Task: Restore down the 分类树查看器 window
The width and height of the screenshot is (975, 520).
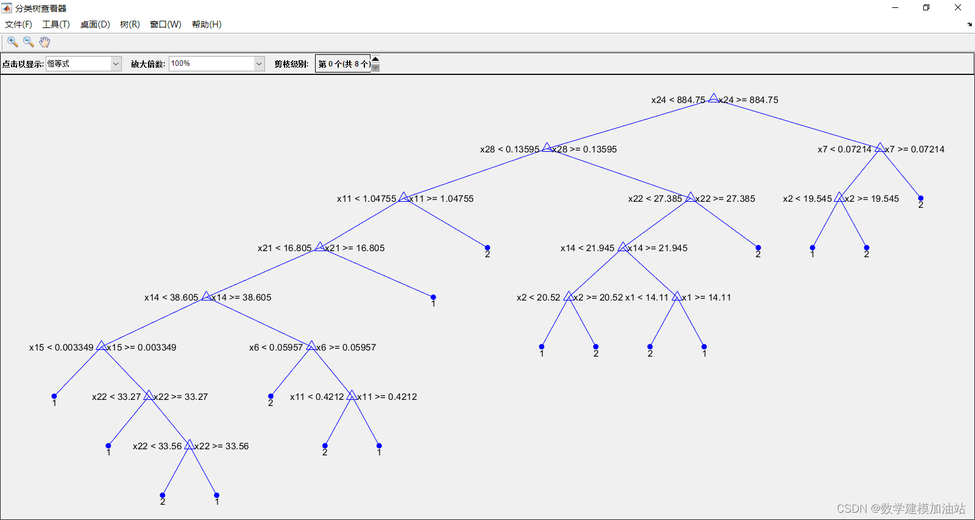Action: (x=926, y=8)
